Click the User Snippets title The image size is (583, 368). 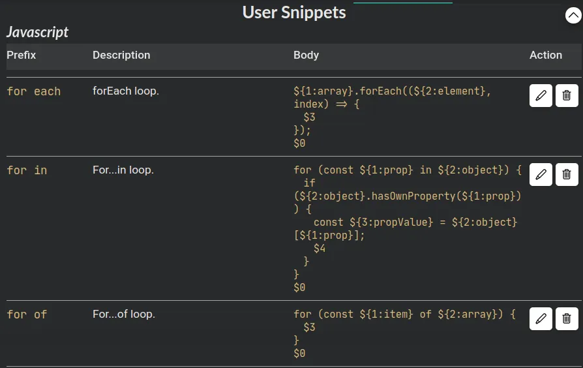pyautogui.click(x=294, y=12)
